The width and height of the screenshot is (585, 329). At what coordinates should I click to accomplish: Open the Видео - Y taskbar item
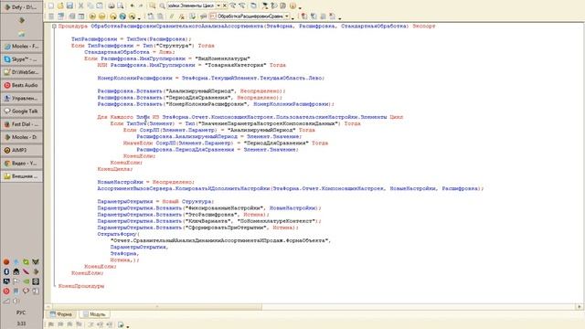pyautogui.click(x=22, y=163)
